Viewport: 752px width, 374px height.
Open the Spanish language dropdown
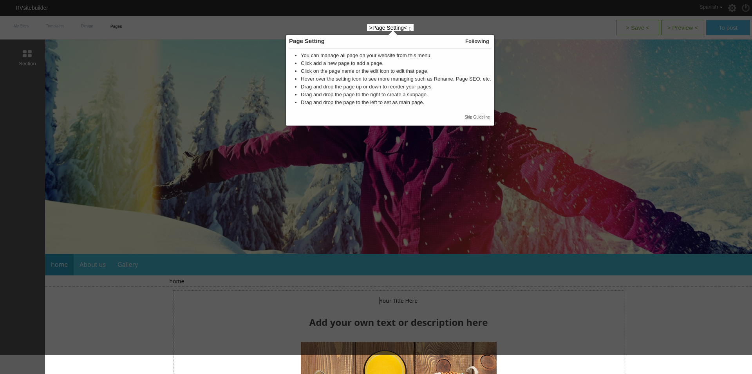point(710,7)
